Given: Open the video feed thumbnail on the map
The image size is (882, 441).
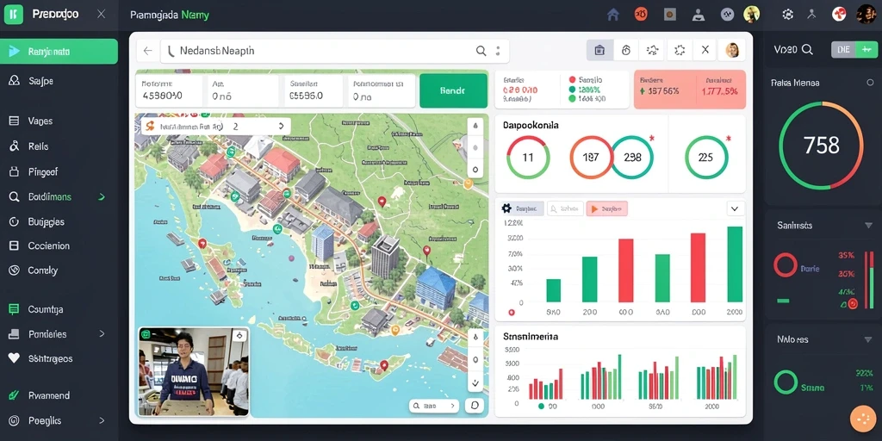Looking at the screenshot, I should coord(194,372).
